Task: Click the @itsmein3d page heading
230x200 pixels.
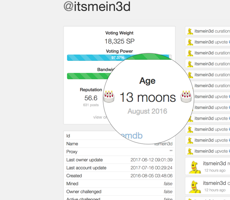Action: pyautogui.click(x=97, y=7)
